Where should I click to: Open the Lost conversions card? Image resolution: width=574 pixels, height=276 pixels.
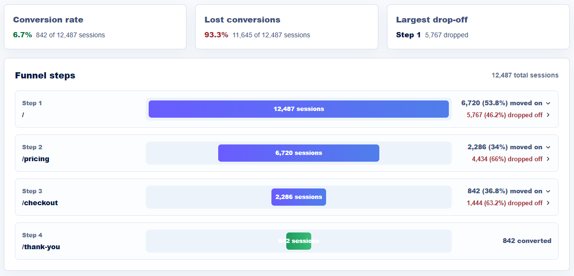pos(287,27)
